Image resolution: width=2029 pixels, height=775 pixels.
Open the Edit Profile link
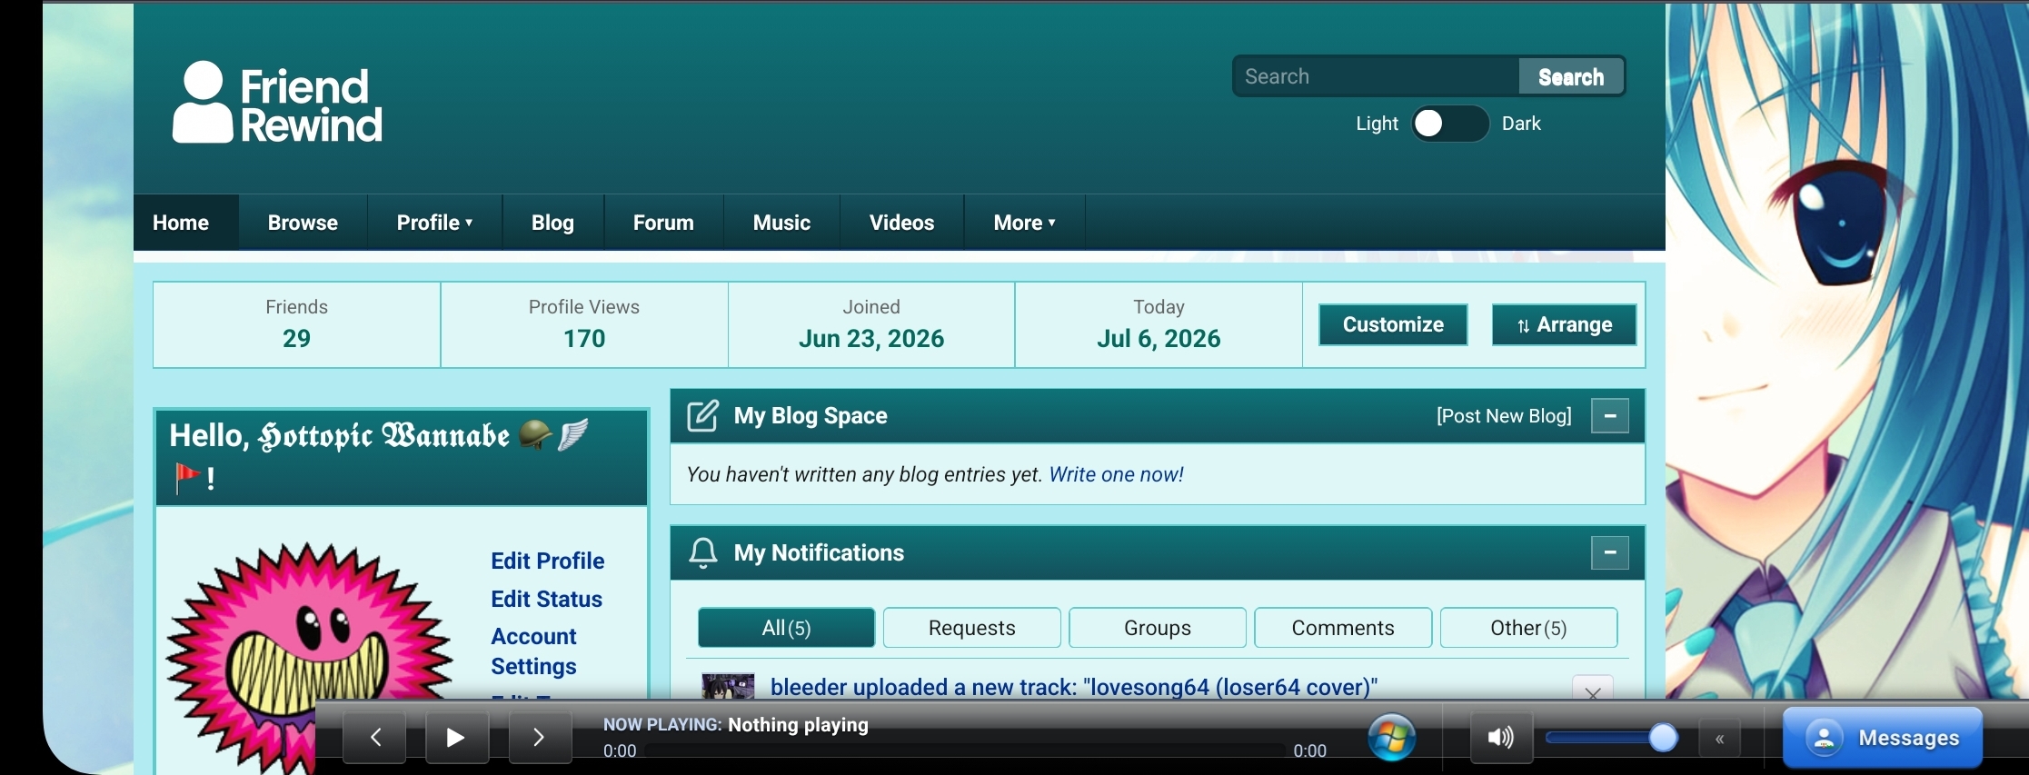click(x=547, y=561)
